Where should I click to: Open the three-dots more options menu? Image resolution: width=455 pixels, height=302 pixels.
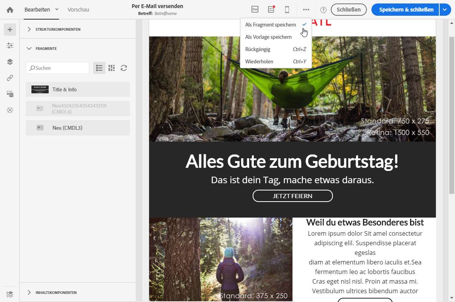point(306,10)
